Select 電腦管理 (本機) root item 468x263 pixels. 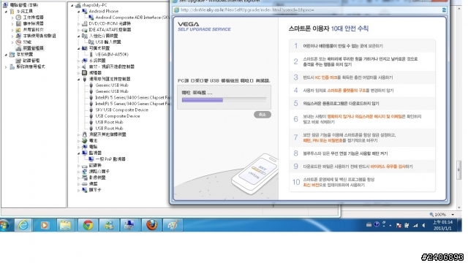(24, 5)
